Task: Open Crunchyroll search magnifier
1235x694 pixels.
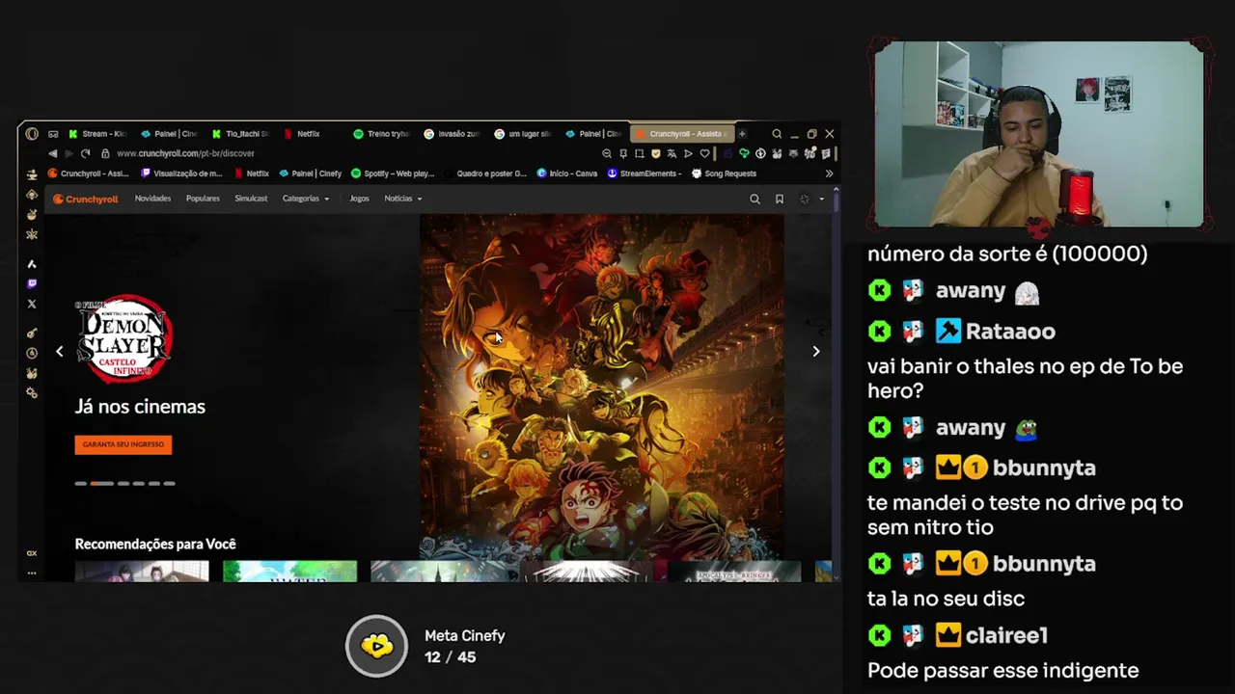Action: click(x=755, y=199)
